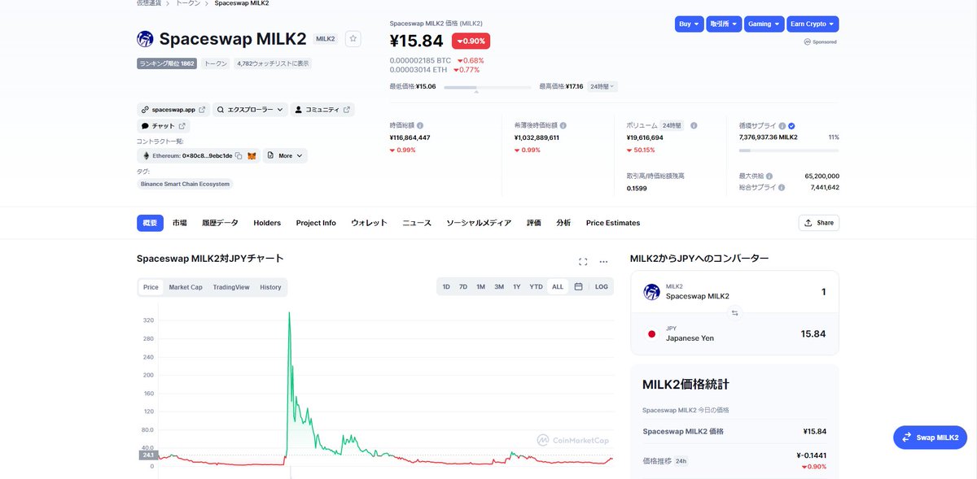Show info for 希薄後時価総額 diluted cap
The width and height of the screenshot is (977, 479).
(x=563, y=126)
